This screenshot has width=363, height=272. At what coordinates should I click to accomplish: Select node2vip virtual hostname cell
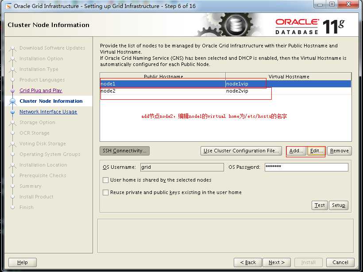[x=289, y=91]
